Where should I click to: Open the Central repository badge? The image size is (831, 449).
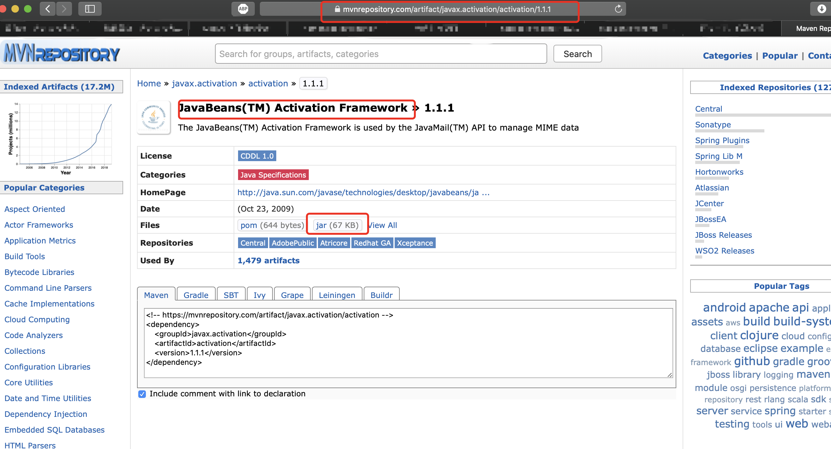253,243
